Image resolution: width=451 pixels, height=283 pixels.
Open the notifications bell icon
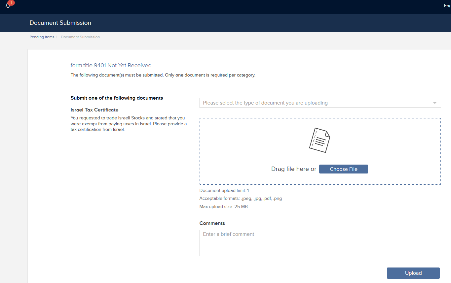[8, 6]
